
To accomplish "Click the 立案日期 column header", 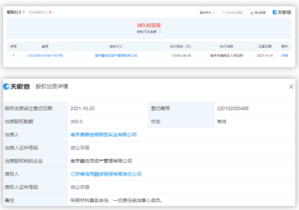I will (265, 46).
